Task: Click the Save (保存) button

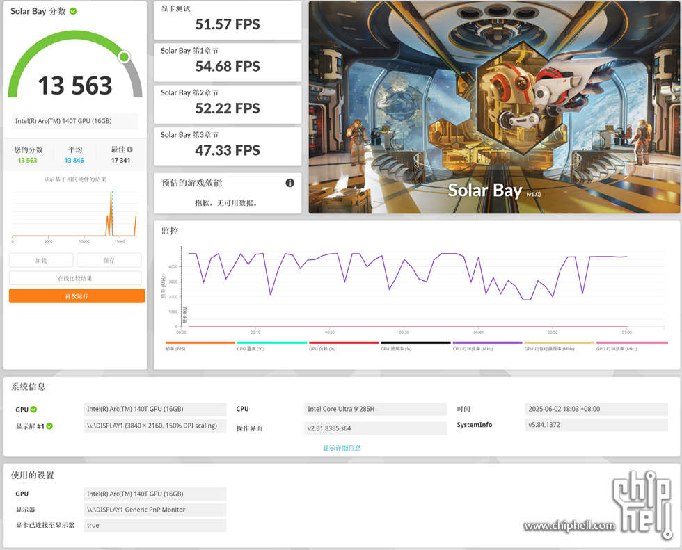Action: [x=109, y=260]
